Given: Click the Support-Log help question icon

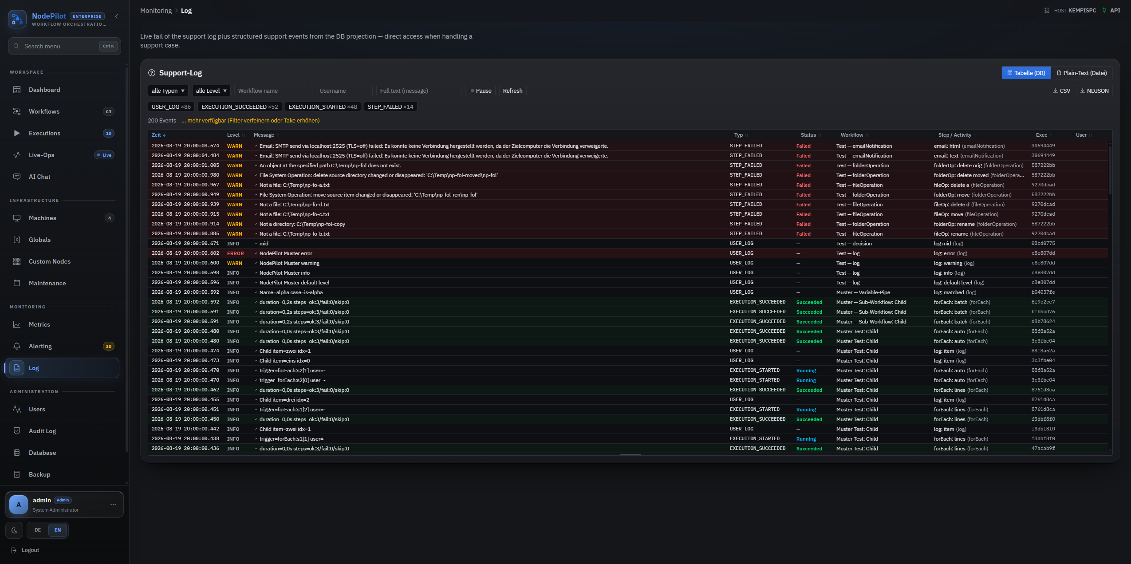Looking at the screenshot, I should pyautogui.click(x=152, y=73).
